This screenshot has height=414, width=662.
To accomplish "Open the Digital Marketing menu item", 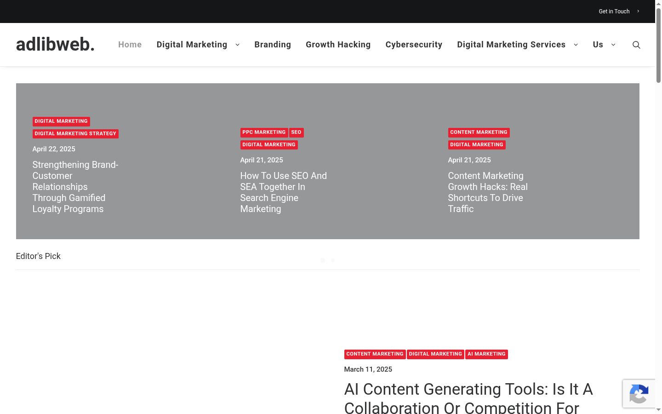I will pyautogui.click(x=192, y=45).
